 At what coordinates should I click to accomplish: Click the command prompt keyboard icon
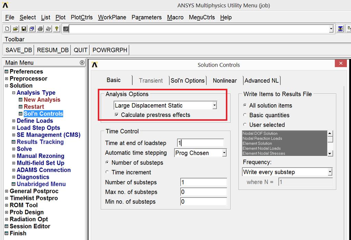[65, 29]
